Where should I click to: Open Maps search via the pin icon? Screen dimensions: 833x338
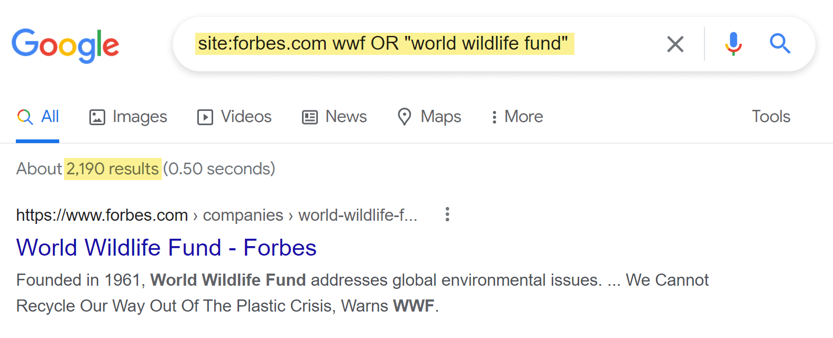(405, 117)
